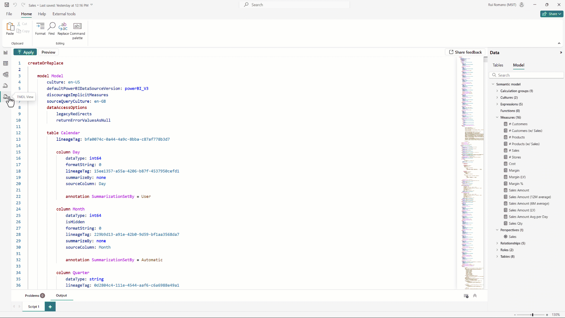The image size is (565, 318).
Task: Collapse the ribbon with chevron
Action: pyautogui.click(x=559, y=43)
